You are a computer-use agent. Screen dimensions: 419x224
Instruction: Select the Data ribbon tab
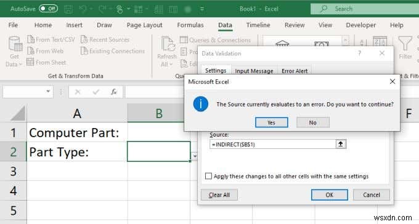click(225, 25)
